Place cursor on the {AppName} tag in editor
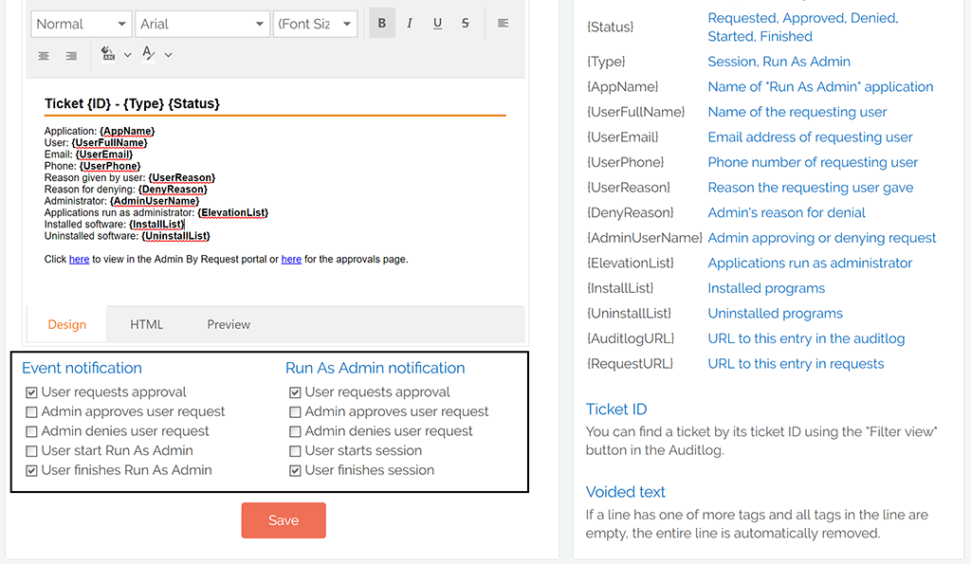The height and width of the screenshot is (564, 971). (x=127, y=131)
